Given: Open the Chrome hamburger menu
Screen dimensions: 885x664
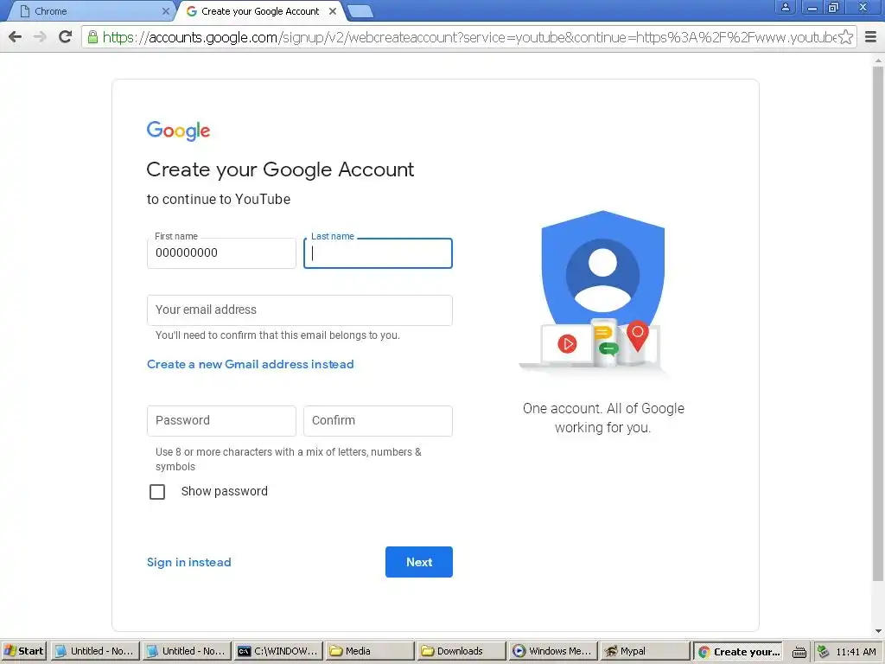Looking at the screenshot, I should pyautogui.click(x=871, y=37).
